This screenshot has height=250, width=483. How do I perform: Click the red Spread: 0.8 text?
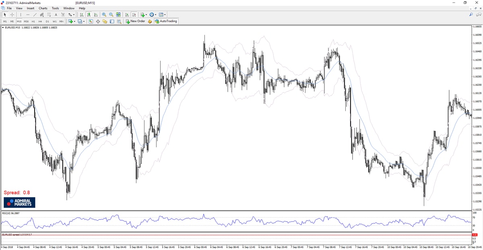pyautogui.click(x=17, y=193)
